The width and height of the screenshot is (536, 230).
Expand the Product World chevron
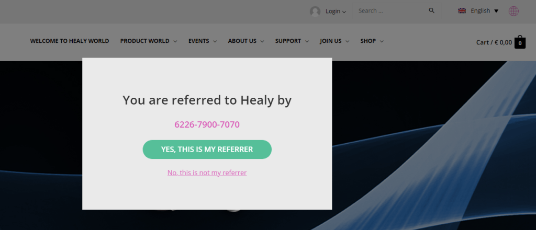(x=175, y=41)
